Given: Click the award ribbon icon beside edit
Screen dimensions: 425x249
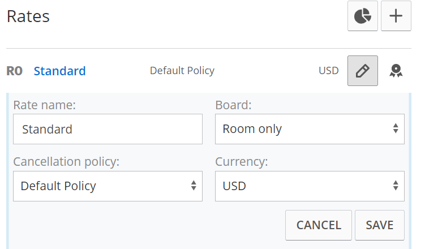Looking at the screenshot, I should pos(396,71).
